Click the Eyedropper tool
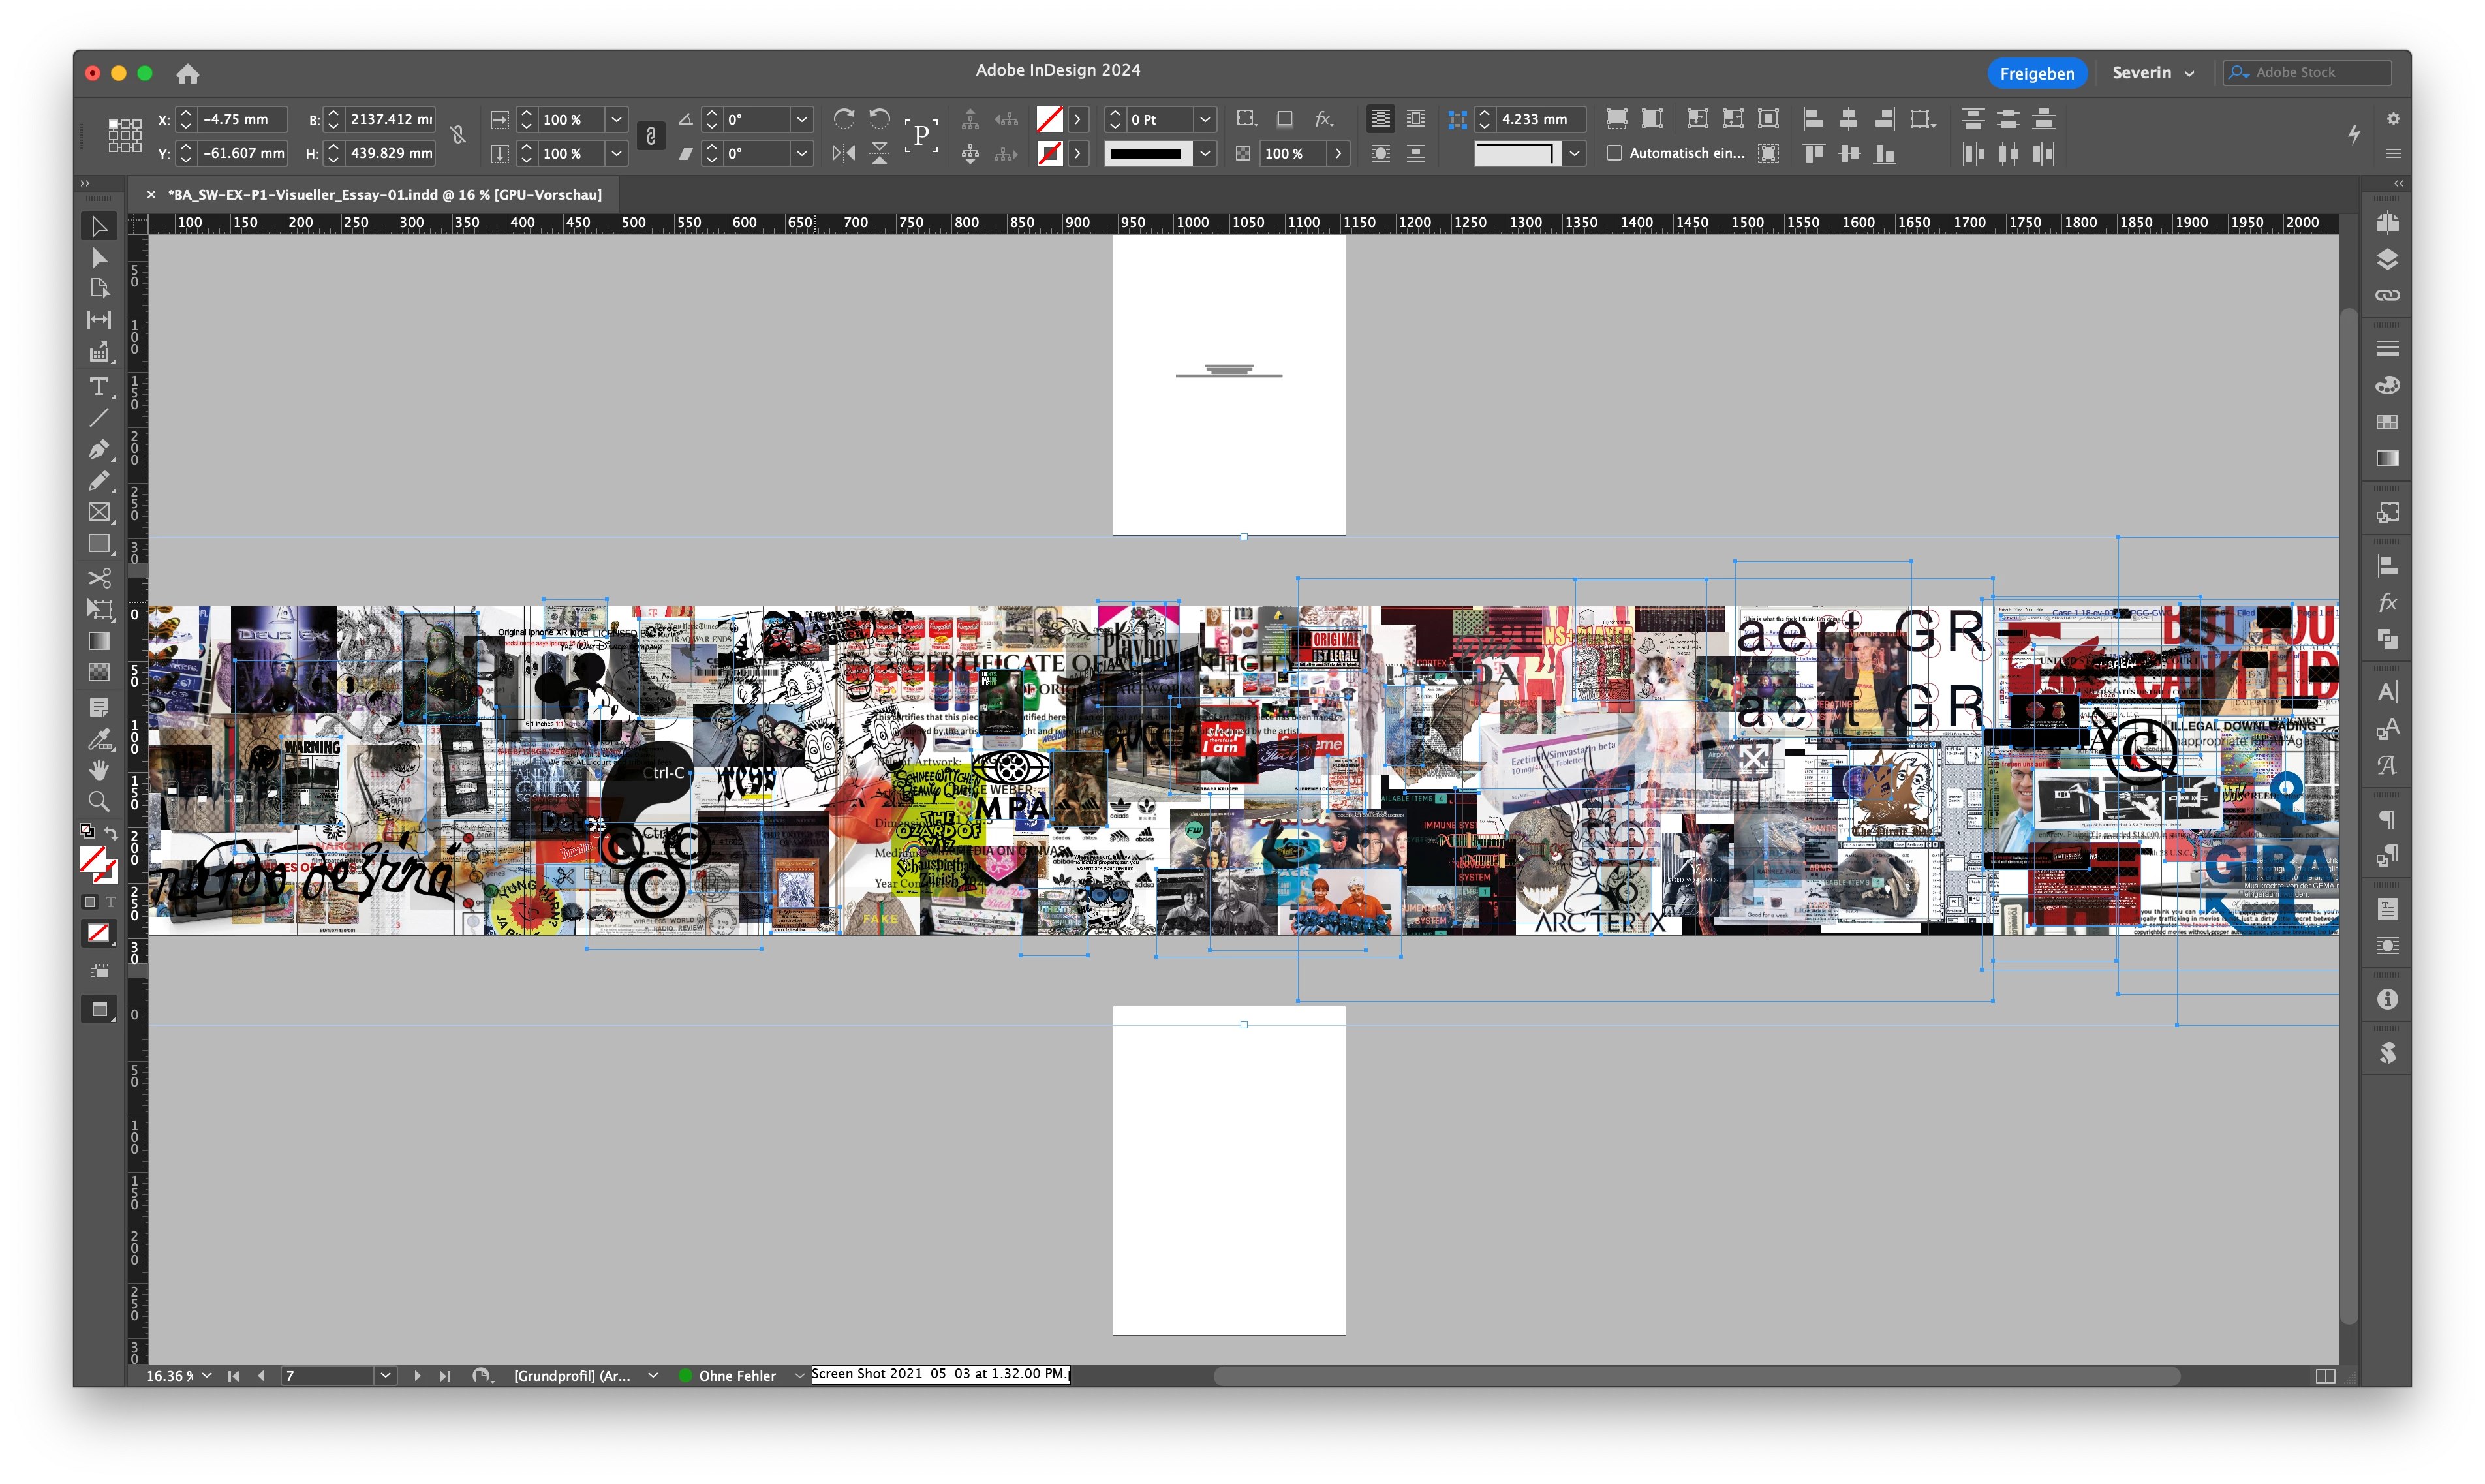Screen dimensions: 2485x1484 (99, 739)
